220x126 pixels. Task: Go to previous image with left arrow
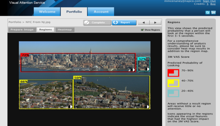[144, 22]
